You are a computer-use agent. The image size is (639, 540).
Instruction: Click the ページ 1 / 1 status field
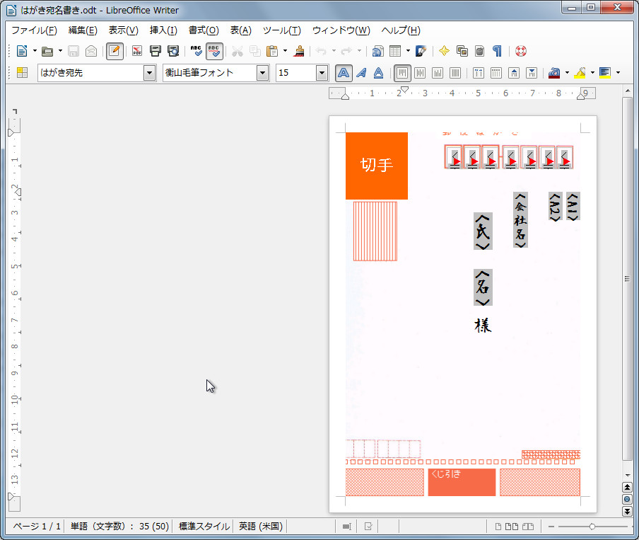[x=37, y=526]
